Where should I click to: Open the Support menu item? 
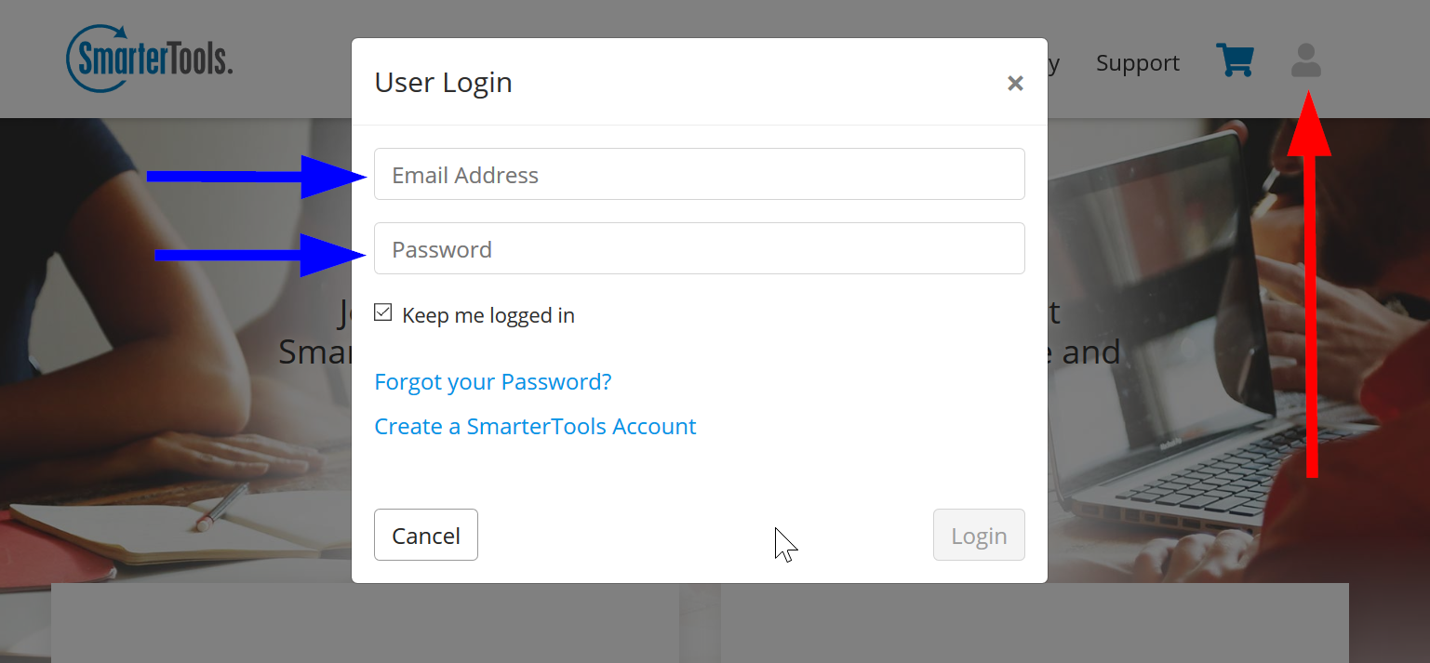pos(1137,62)
